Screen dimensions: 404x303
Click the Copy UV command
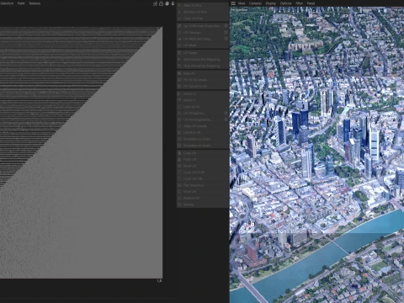tap(203, 153)
